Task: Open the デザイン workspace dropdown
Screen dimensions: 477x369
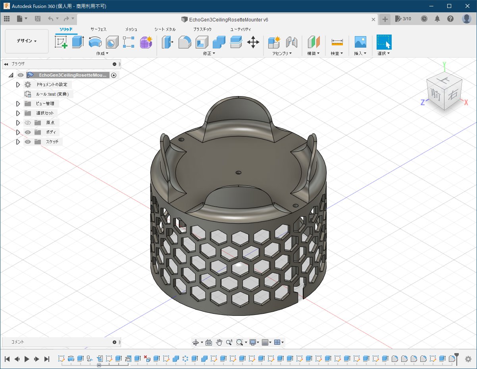Action: (27, 41)
